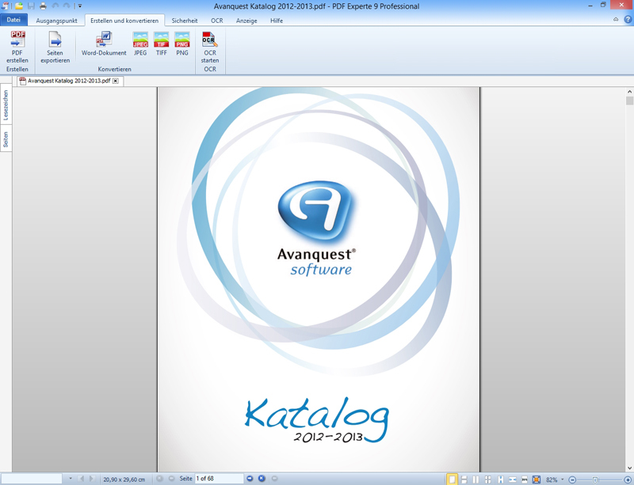Close the Avanquest Katalog 2012-2013.pdf tab
The image size is (634, 485).
pyautogui.click(x=116, y=81)
